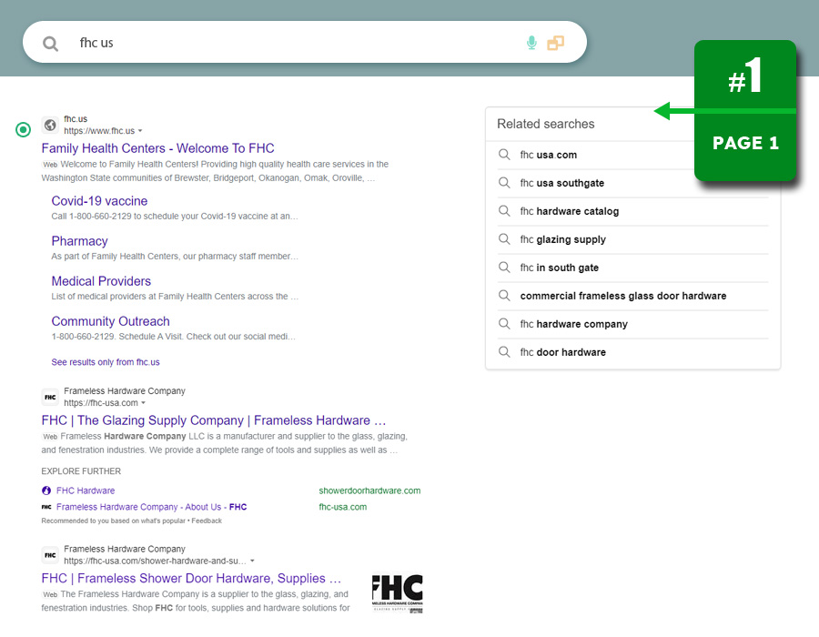Viewport: 819px width, 637px height.
Task: Click magnifier icon next to fhc usa.com
Action: (x=504, y=155)
